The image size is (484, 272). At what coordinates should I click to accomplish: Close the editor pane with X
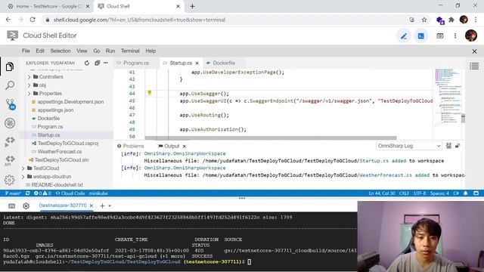pyautogui.click(x=474, y=51)
